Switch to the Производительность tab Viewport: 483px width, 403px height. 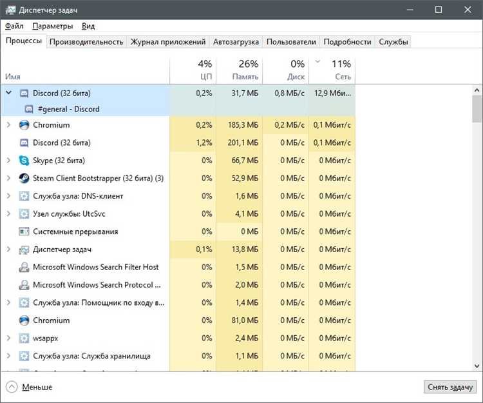(x=86, y=42)
